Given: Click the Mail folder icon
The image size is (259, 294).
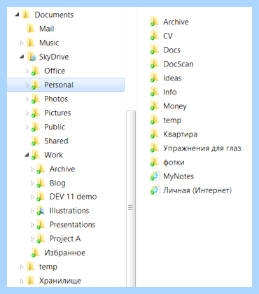Looking at the screenshot, I should tap(31, 29).
